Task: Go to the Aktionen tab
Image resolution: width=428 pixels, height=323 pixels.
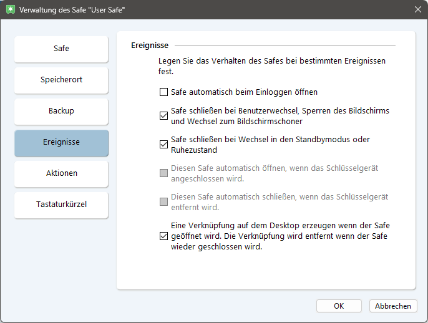Action: [x=61, y=173]
